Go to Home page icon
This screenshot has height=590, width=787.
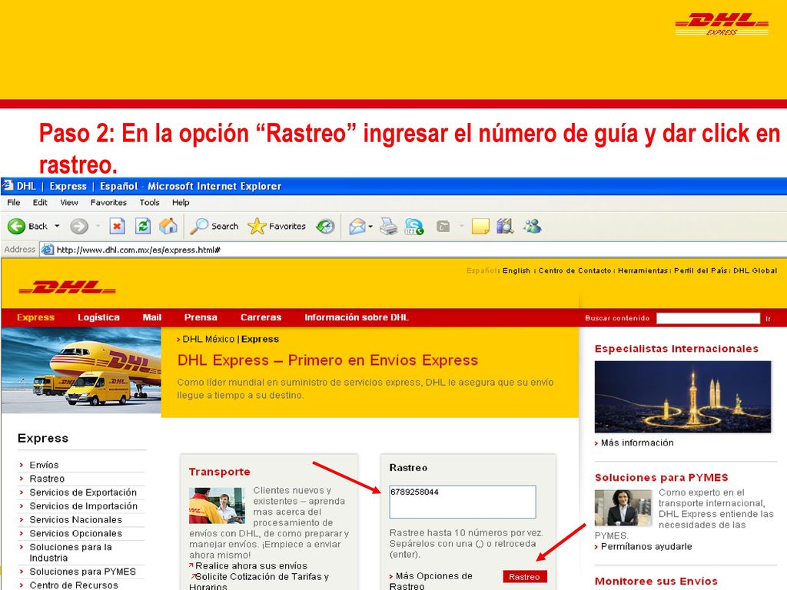point(168,227)
